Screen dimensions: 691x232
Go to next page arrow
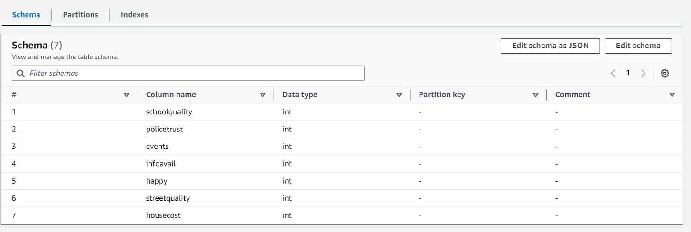click(643, 73)
